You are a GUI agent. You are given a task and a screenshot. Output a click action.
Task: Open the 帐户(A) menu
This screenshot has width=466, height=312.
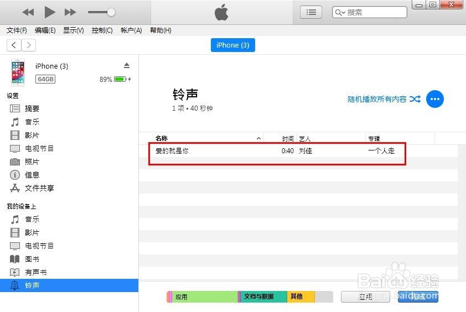click(131, 30)
